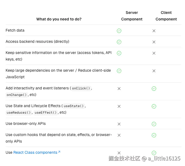
Task: Open the React Class components link
Action: pyautogui.click(x=35, y=152)
